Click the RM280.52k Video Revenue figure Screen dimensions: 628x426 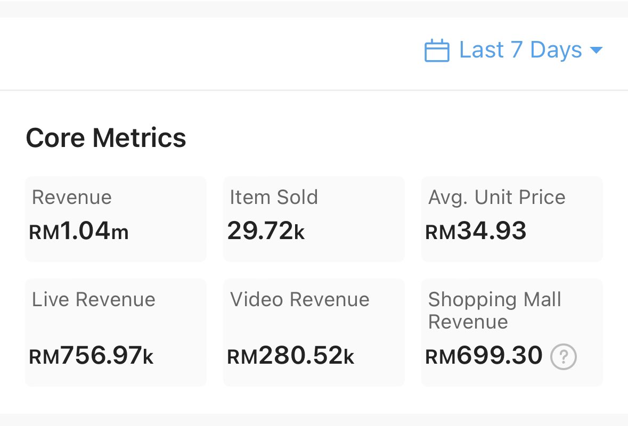point(290,356)
